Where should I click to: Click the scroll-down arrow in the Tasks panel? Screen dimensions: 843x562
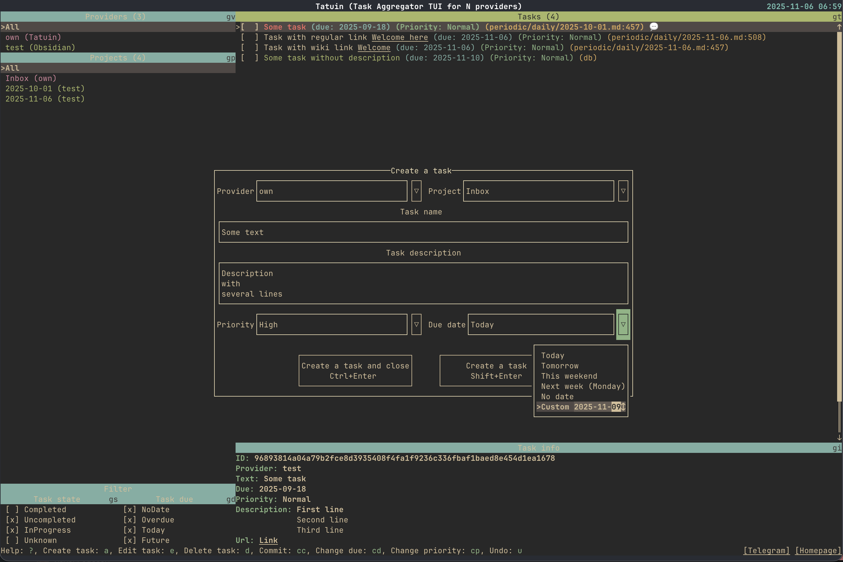click(839, 438)
